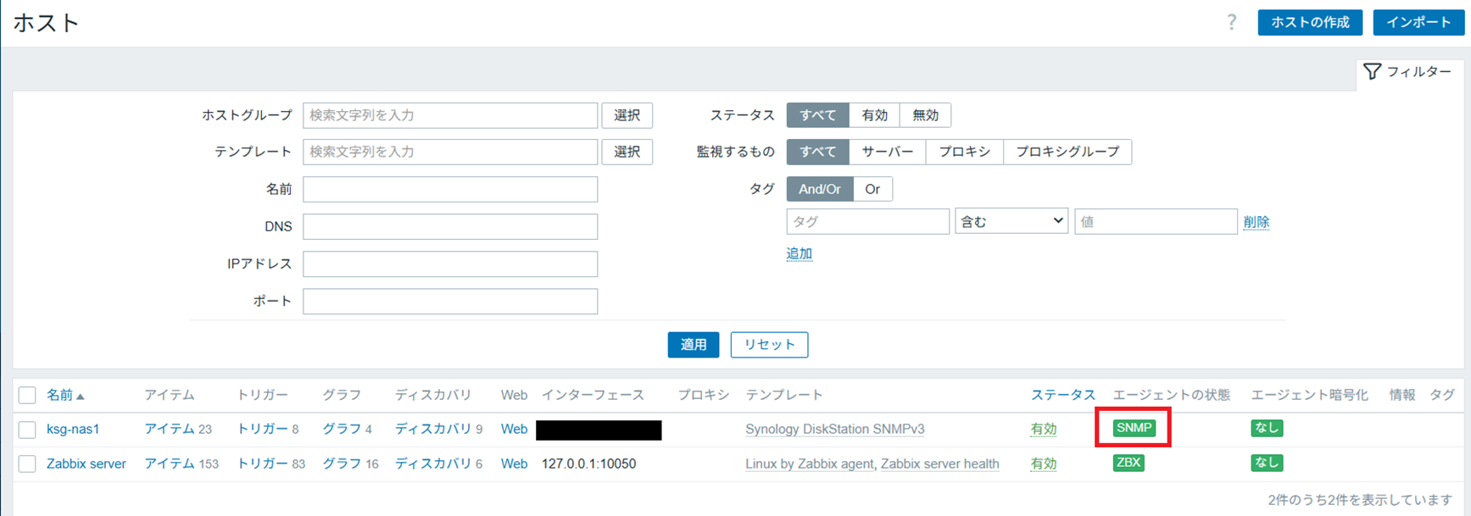
Task: Toggle the filter panel with the funnel icon
Action: click(x=1408, y=72)
